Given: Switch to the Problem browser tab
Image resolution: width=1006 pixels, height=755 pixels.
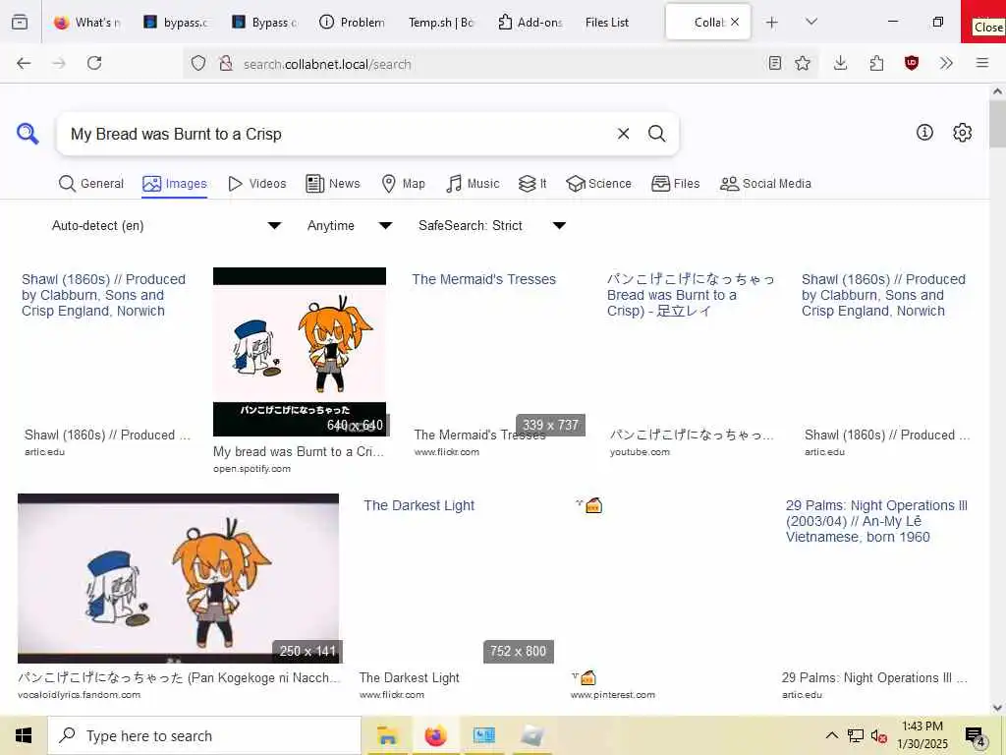Looking at the screenshot, I should pyautogui.click(x=353, y=23).
